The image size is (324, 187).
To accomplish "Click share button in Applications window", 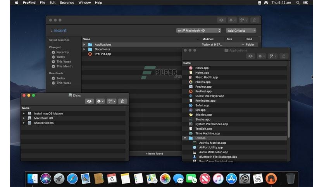I will tap(284, 56).
